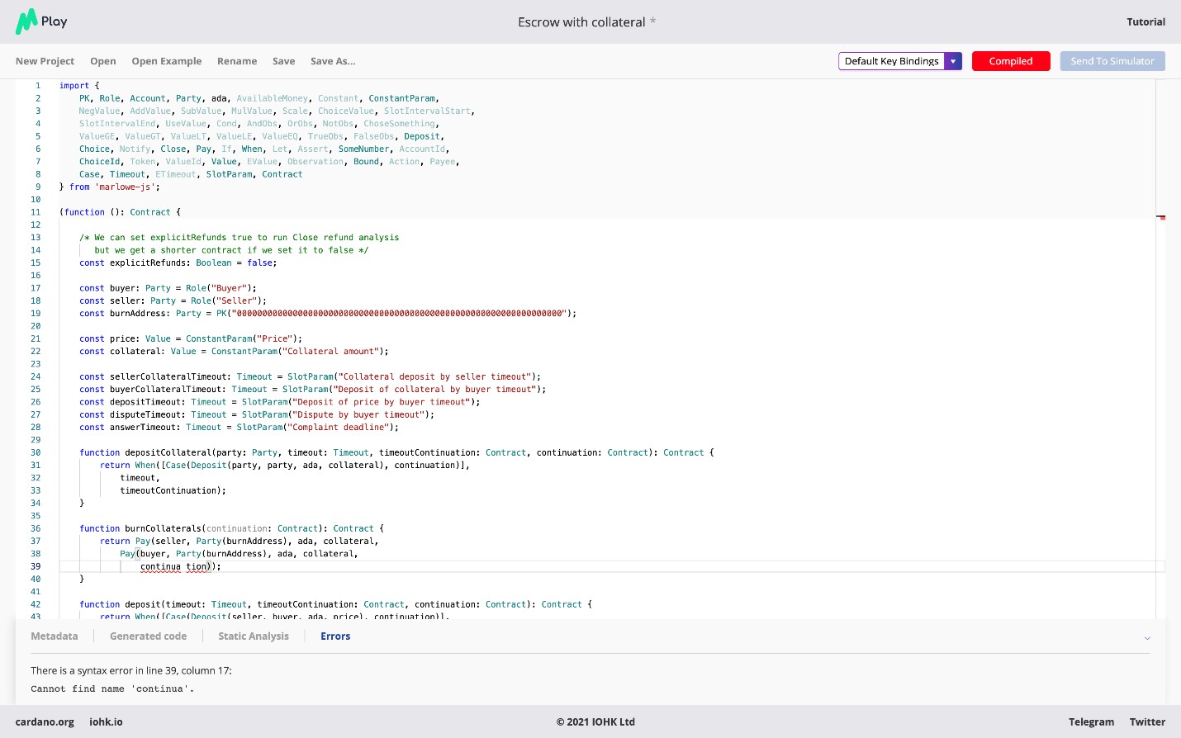Click 'depositCollateral' function name on line 30

(x=168, y=453)
